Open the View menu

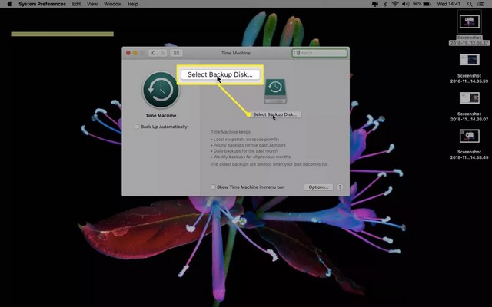click(93, 4)
